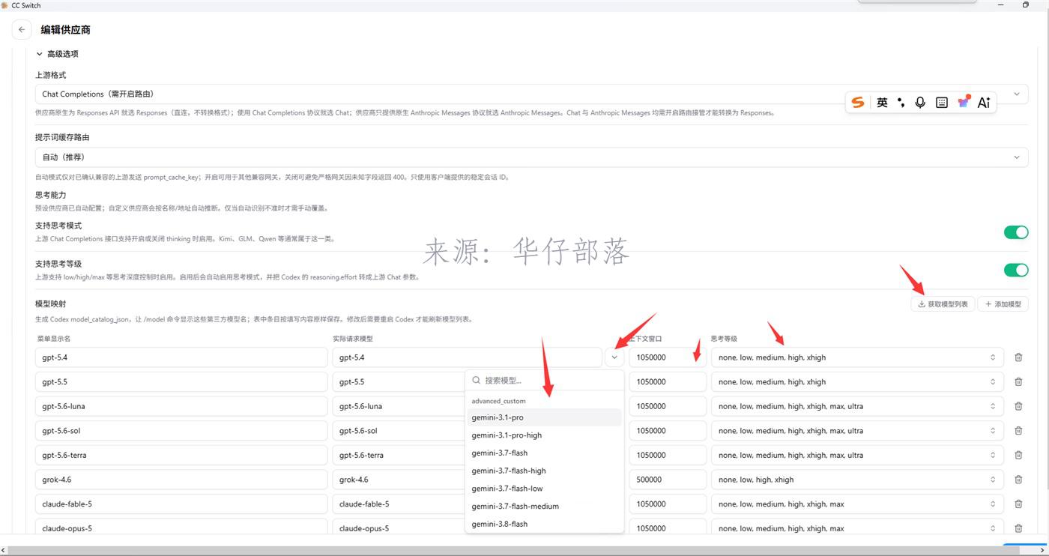Click the AI icon in IME toolbar
Image resolution: width=1049 pixels, height=556 pixels.
pyautogui.click(x=984, y=103)
